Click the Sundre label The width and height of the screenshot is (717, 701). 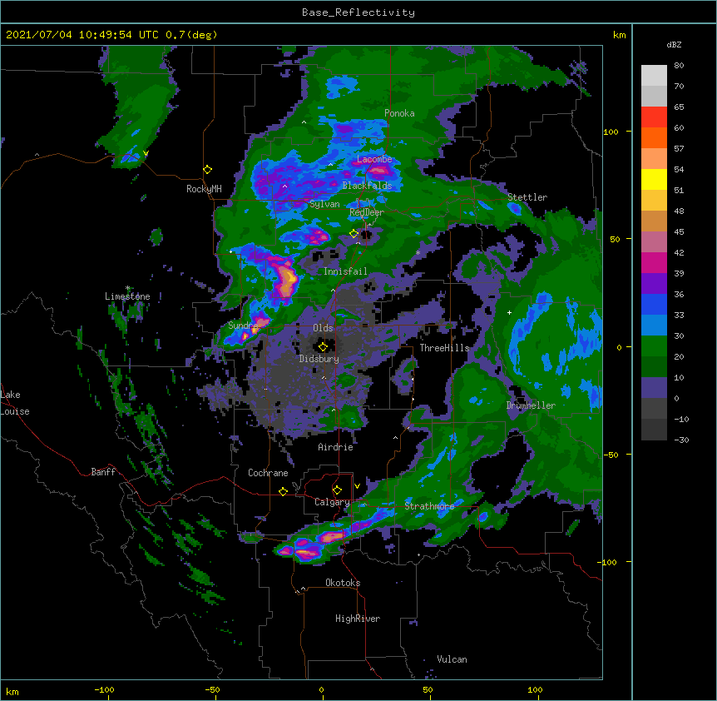[243, 326]
